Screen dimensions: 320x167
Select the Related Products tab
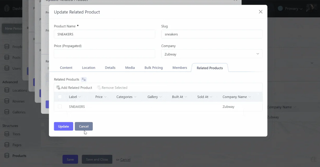(x=210, y=68)
